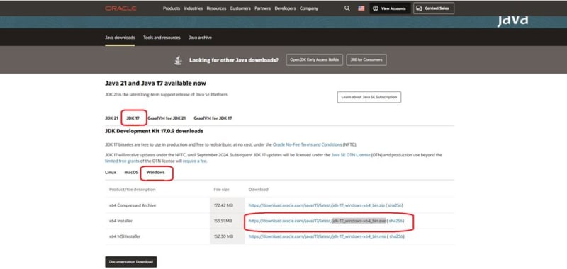This screenshot has width=567, height=269.
Task: Download the x64 Compressed Archive zip link
Action: [x=316, y=205]
